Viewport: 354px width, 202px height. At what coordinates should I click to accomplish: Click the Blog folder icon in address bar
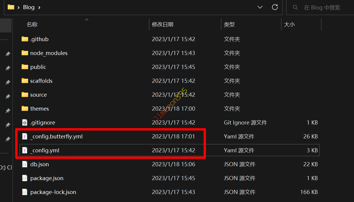(x=11, y=7)
